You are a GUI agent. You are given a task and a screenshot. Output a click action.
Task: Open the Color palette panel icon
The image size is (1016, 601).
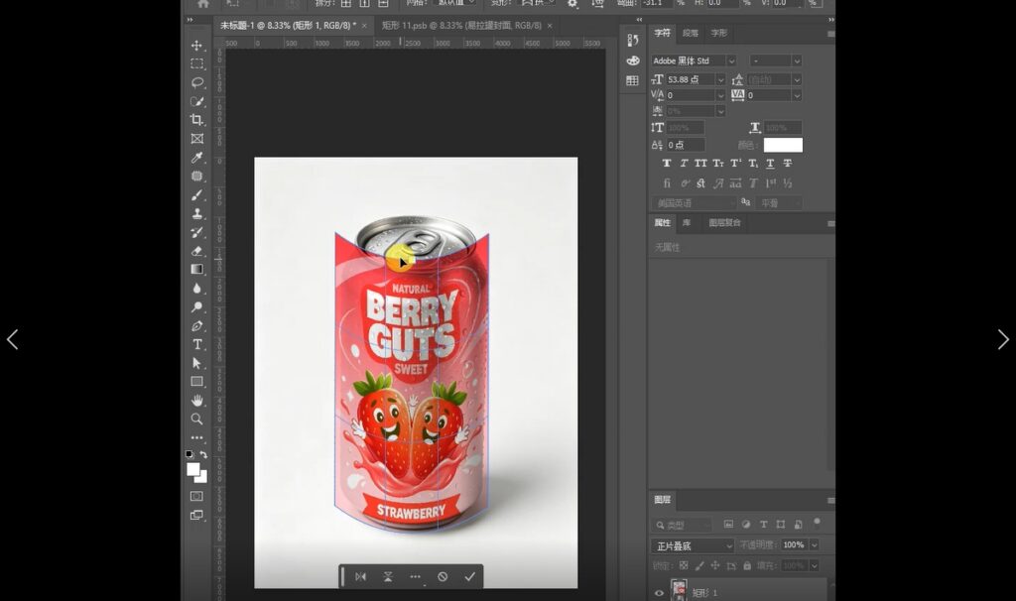[x=632, y=60]
